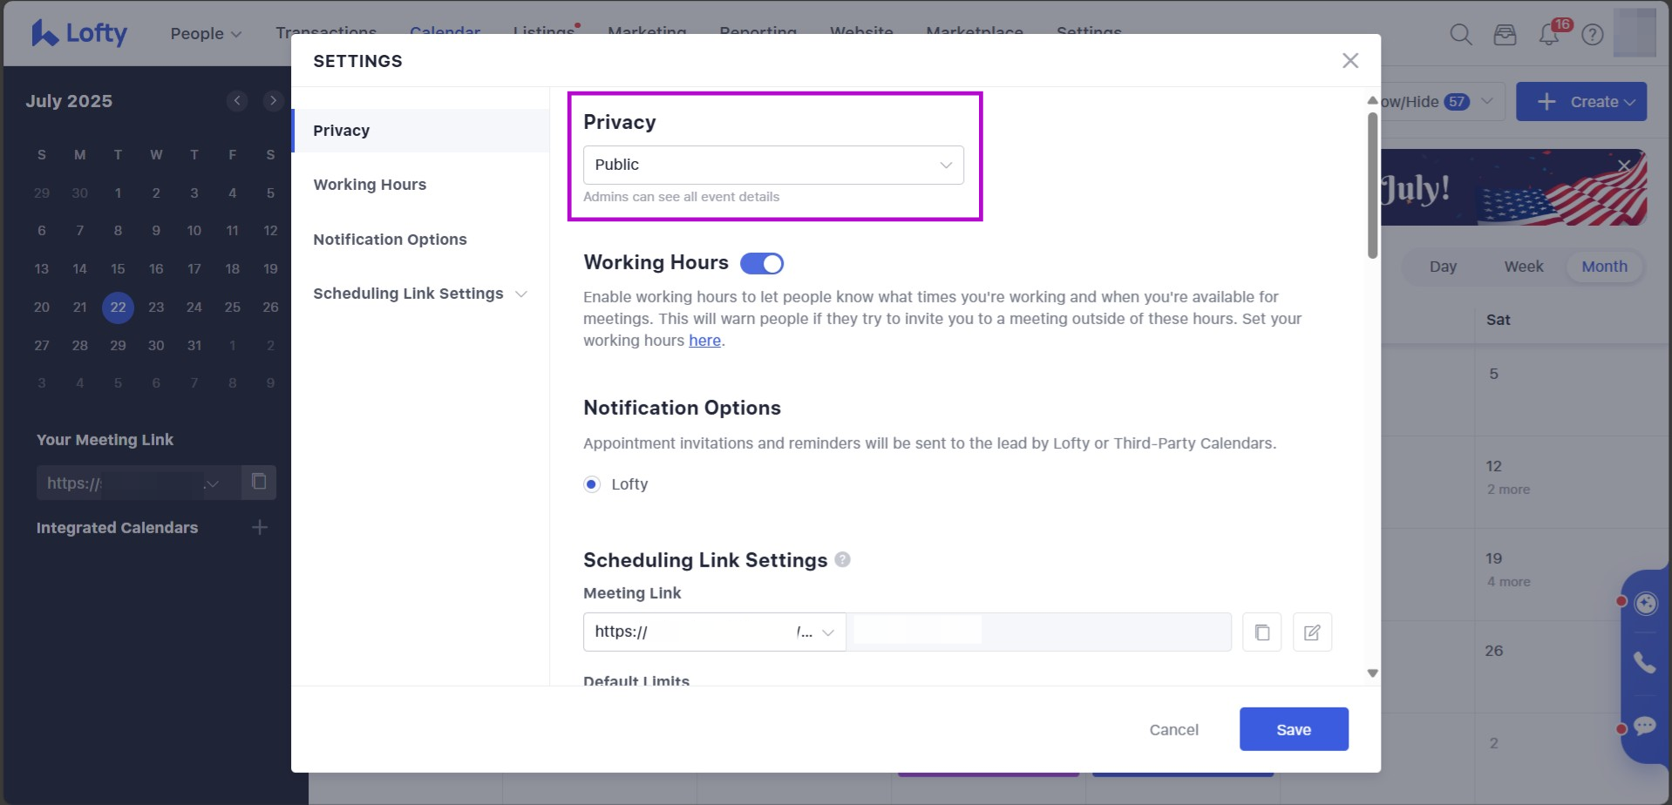
Task: Go to Working Hours settings section
Action: [370, 185]
